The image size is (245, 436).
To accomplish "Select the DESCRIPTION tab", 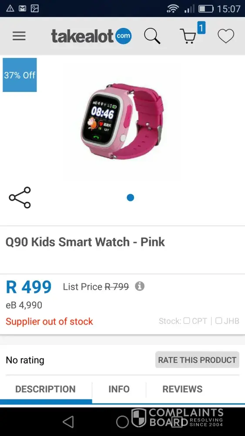I will coord(46,389).
